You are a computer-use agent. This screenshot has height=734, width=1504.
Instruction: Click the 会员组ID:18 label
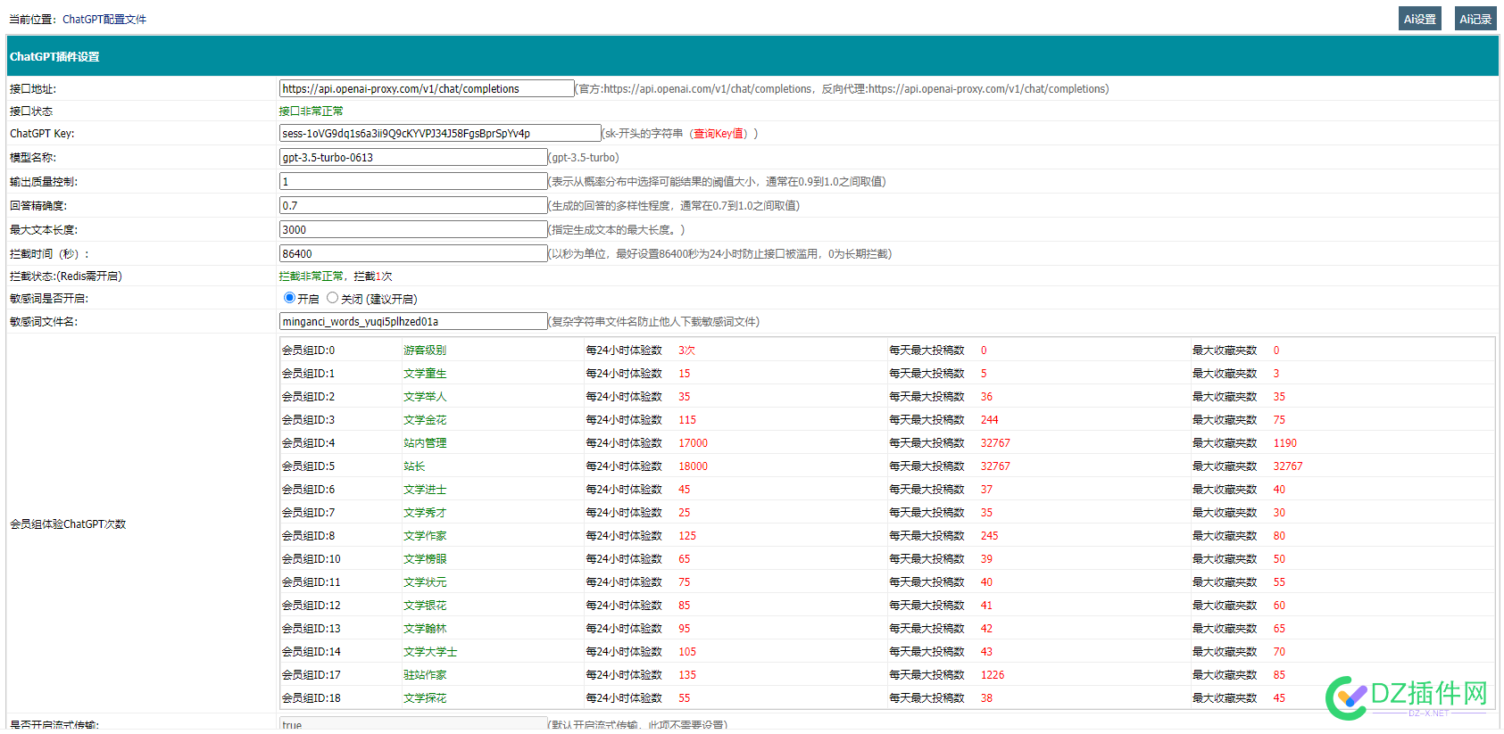click(312, 698)
